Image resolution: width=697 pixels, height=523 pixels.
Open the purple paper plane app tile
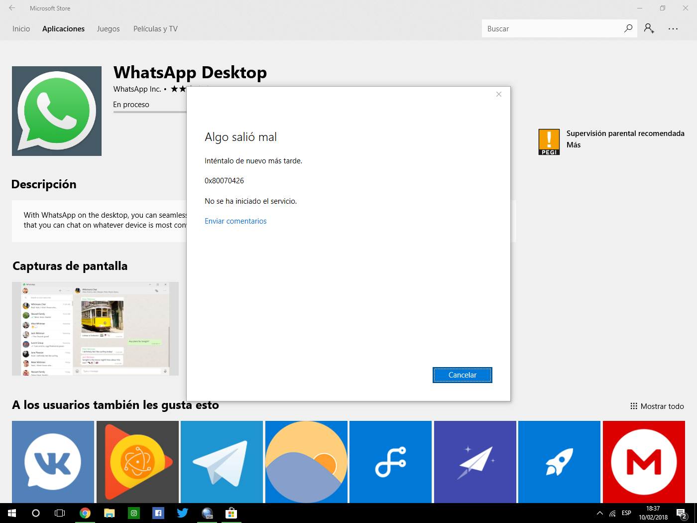[475, 462]
